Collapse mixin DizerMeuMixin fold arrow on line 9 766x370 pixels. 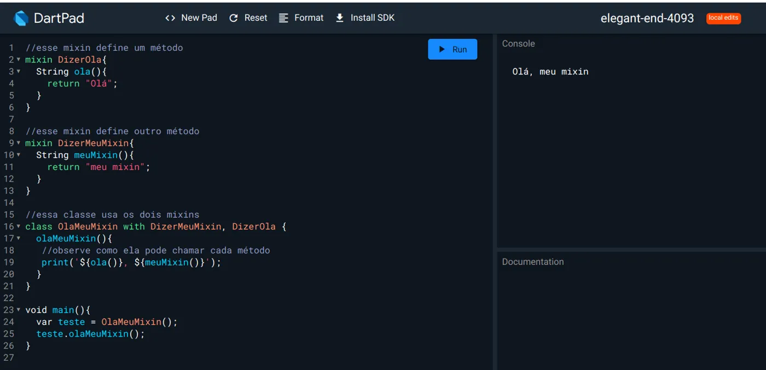19,143
